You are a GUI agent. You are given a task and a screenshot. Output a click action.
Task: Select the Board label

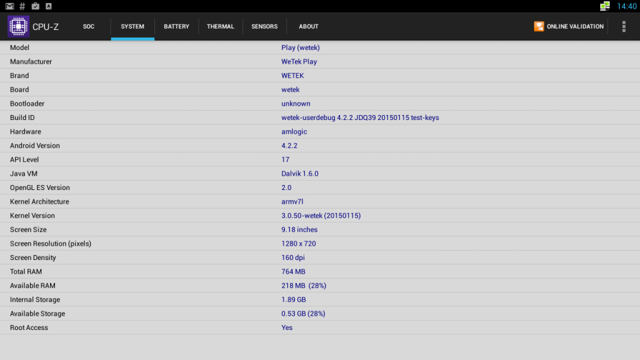click(x=19, y=90)
